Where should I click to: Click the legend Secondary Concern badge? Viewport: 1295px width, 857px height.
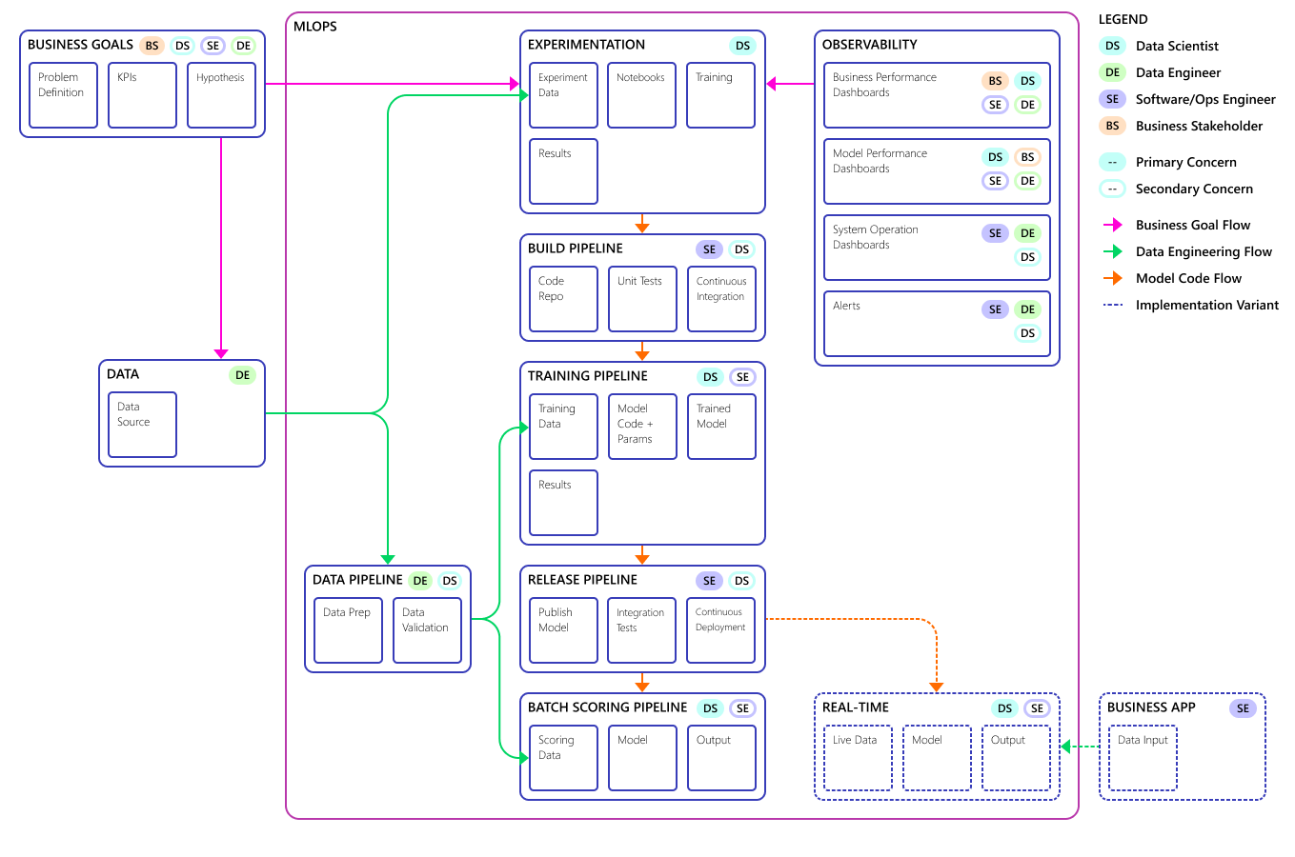(1112, 189)
